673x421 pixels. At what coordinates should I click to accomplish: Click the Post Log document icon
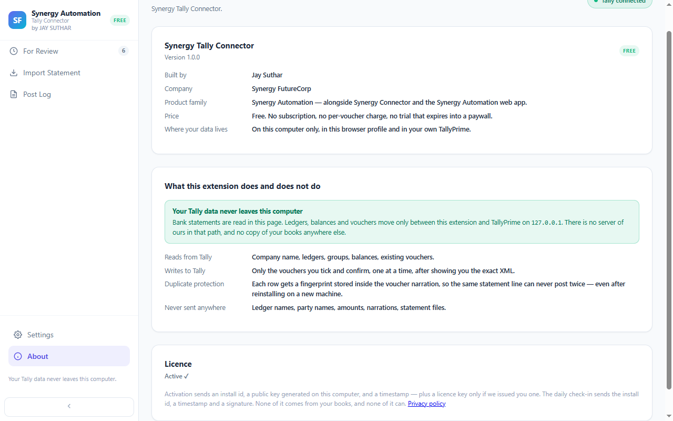(14, 94)
